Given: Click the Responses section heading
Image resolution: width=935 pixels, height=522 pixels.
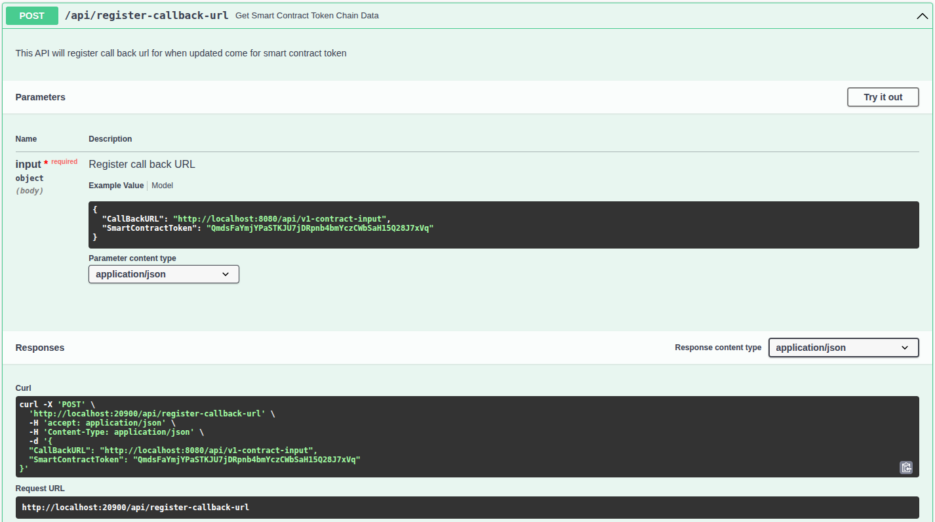Looking at the screenshot, I should (40, 348).
